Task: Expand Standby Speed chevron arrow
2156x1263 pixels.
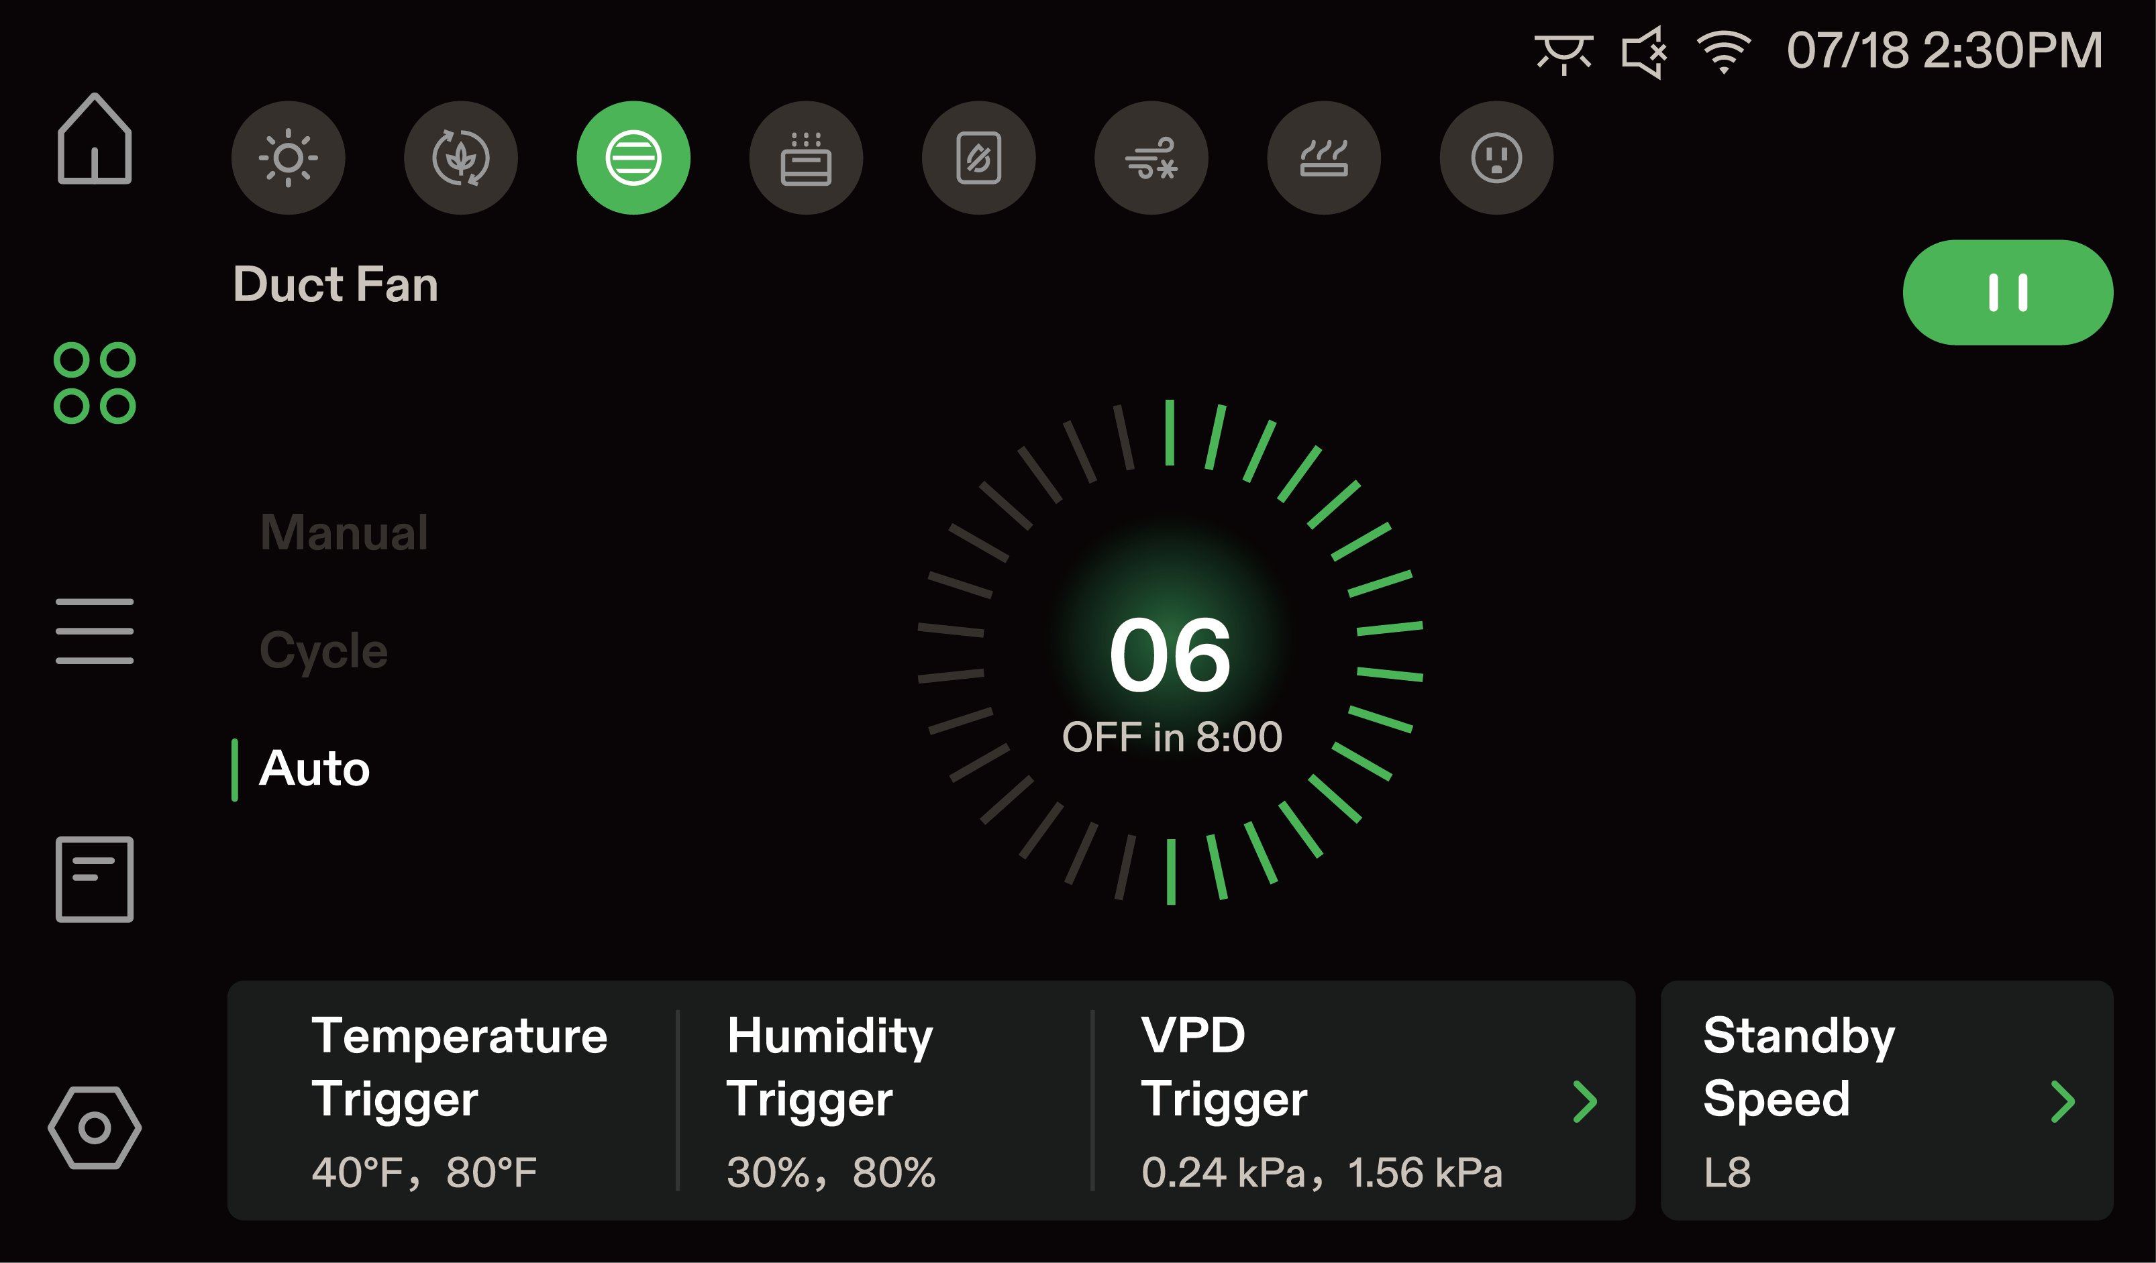Action: (2063, 1101)
